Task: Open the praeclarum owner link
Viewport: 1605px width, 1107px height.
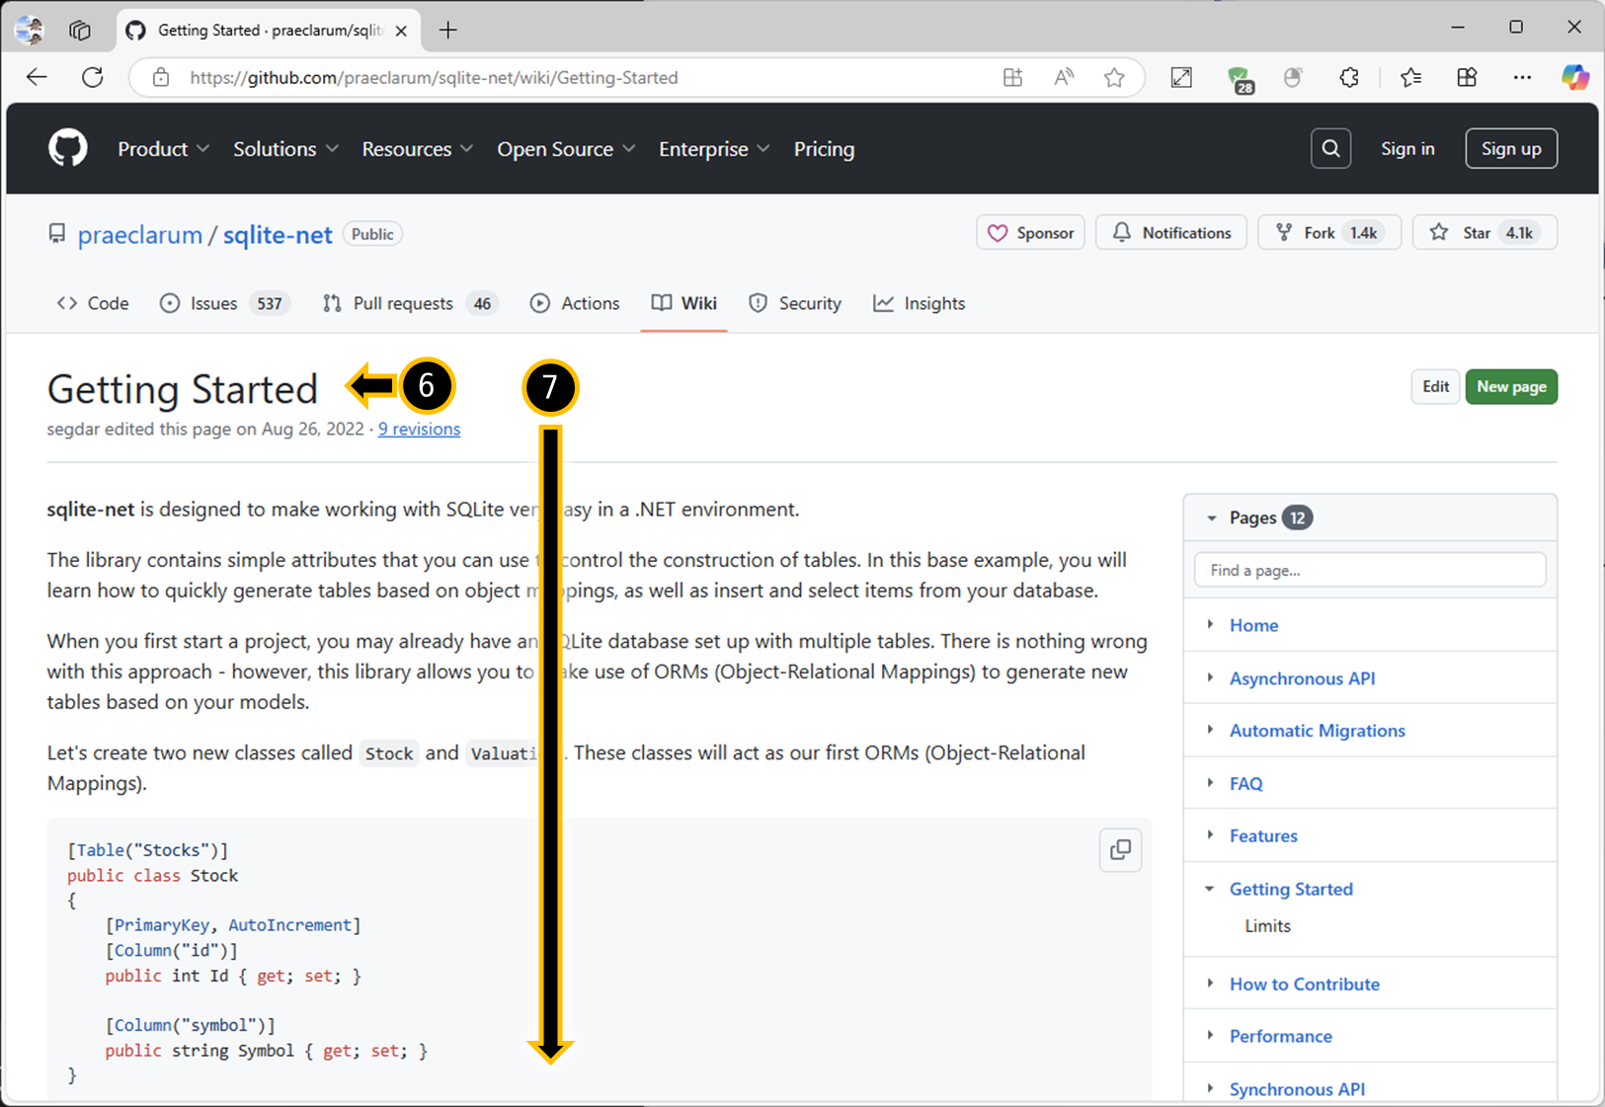Action: coord(139,235)
